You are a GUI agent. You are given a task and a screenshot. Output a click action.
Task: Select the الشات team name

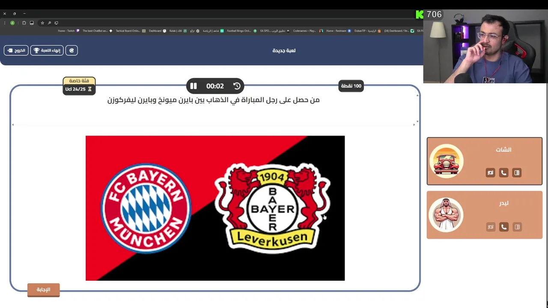tap(503, 150)
